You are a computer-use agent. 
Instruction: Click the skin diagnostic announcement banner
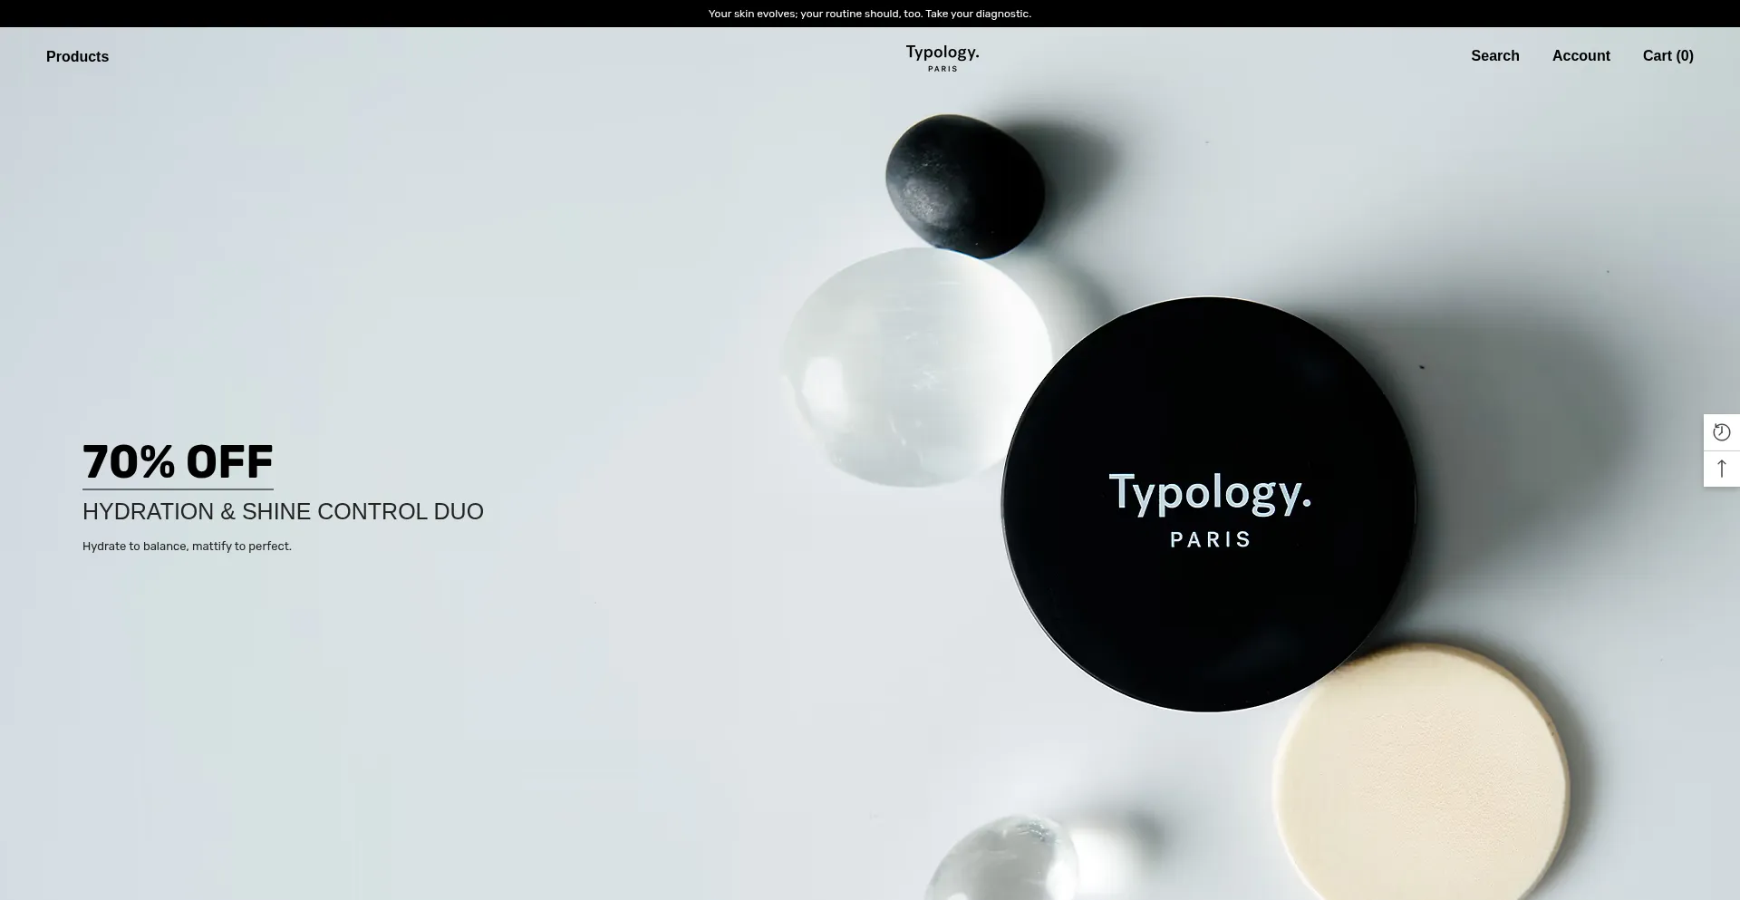(870, 14)
